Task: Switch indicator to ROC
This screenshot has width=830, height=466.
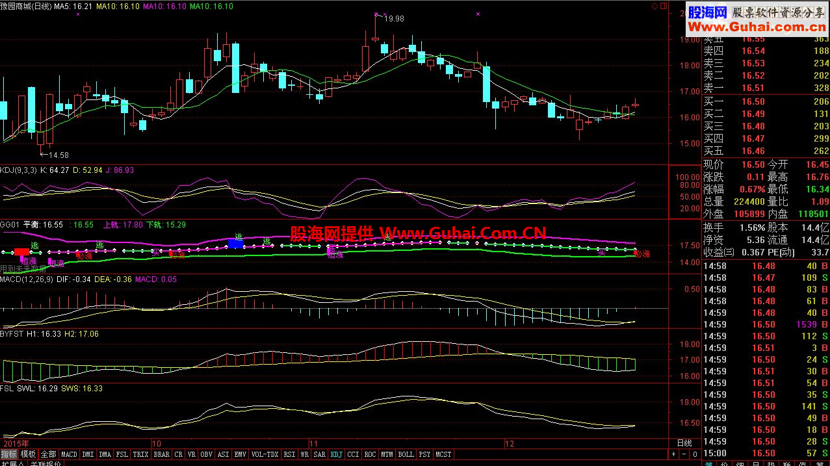Action: [x=370, y=454]
